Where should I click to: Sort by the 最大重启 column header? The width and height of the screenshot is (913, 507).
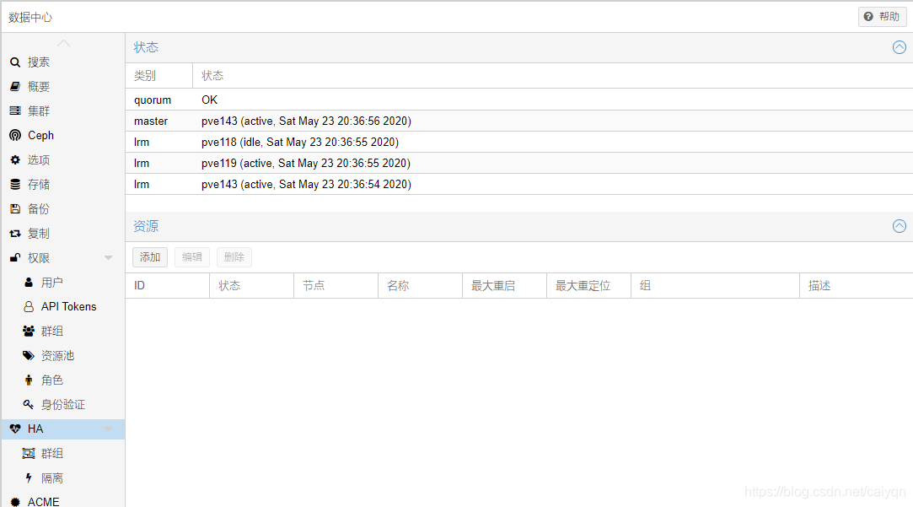click(x=504, y=285)
